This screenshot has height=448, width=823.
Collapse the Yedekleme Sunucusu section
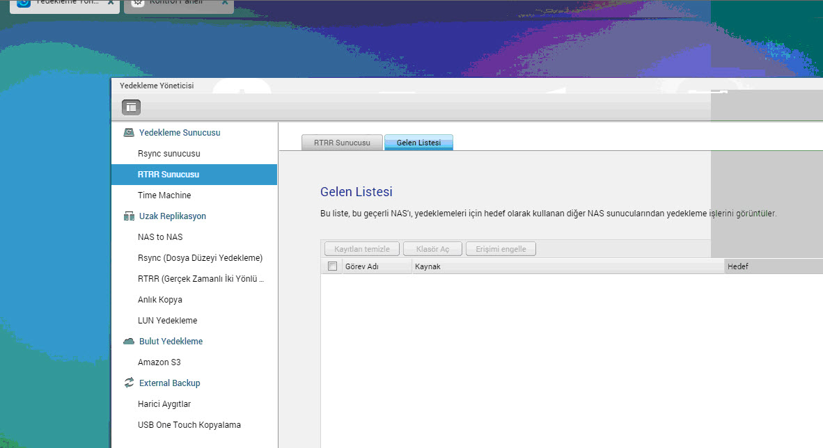point(180,133)
